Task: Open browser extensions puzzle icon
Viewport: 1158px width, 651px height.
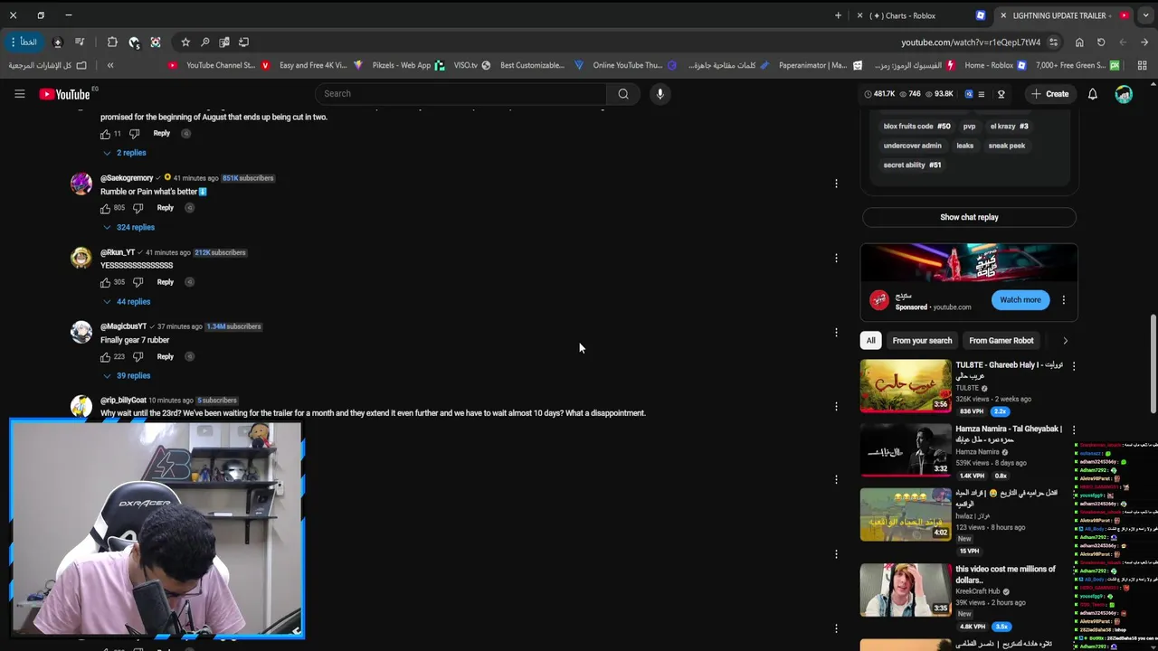Action: click(x=112, y=42)
